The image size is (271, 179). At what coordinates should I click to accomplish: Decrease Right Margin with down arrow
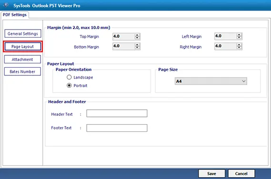(x=239, y=48)
